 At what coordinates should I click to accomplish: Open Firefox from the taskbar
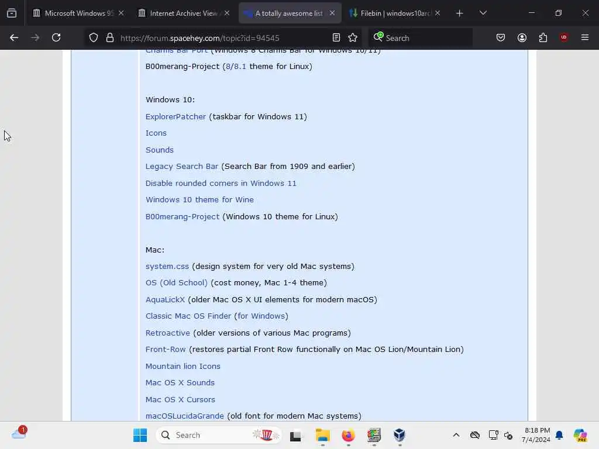[x=349, y=435]
